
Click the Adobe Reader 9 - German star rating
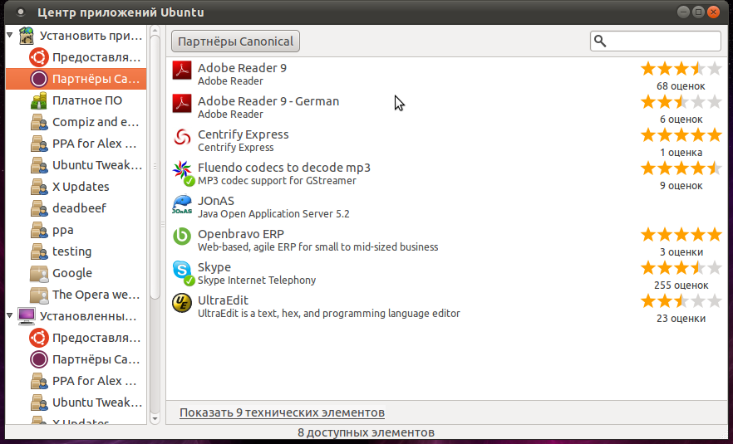[x=681, y=102]
